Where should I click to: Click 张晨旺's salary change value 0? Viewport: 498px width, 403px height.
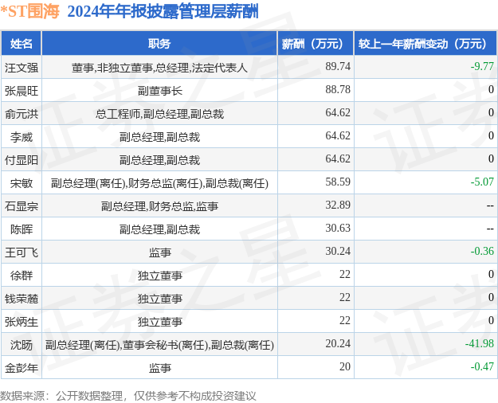(x=491, y=89)
